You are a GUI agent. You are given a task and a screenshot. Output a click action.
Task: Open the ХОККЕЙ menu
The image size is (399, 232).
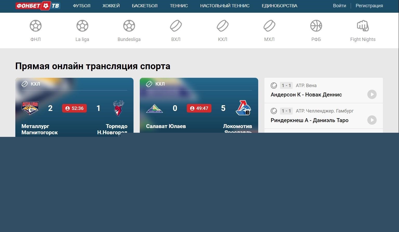[x=111, y=6]
